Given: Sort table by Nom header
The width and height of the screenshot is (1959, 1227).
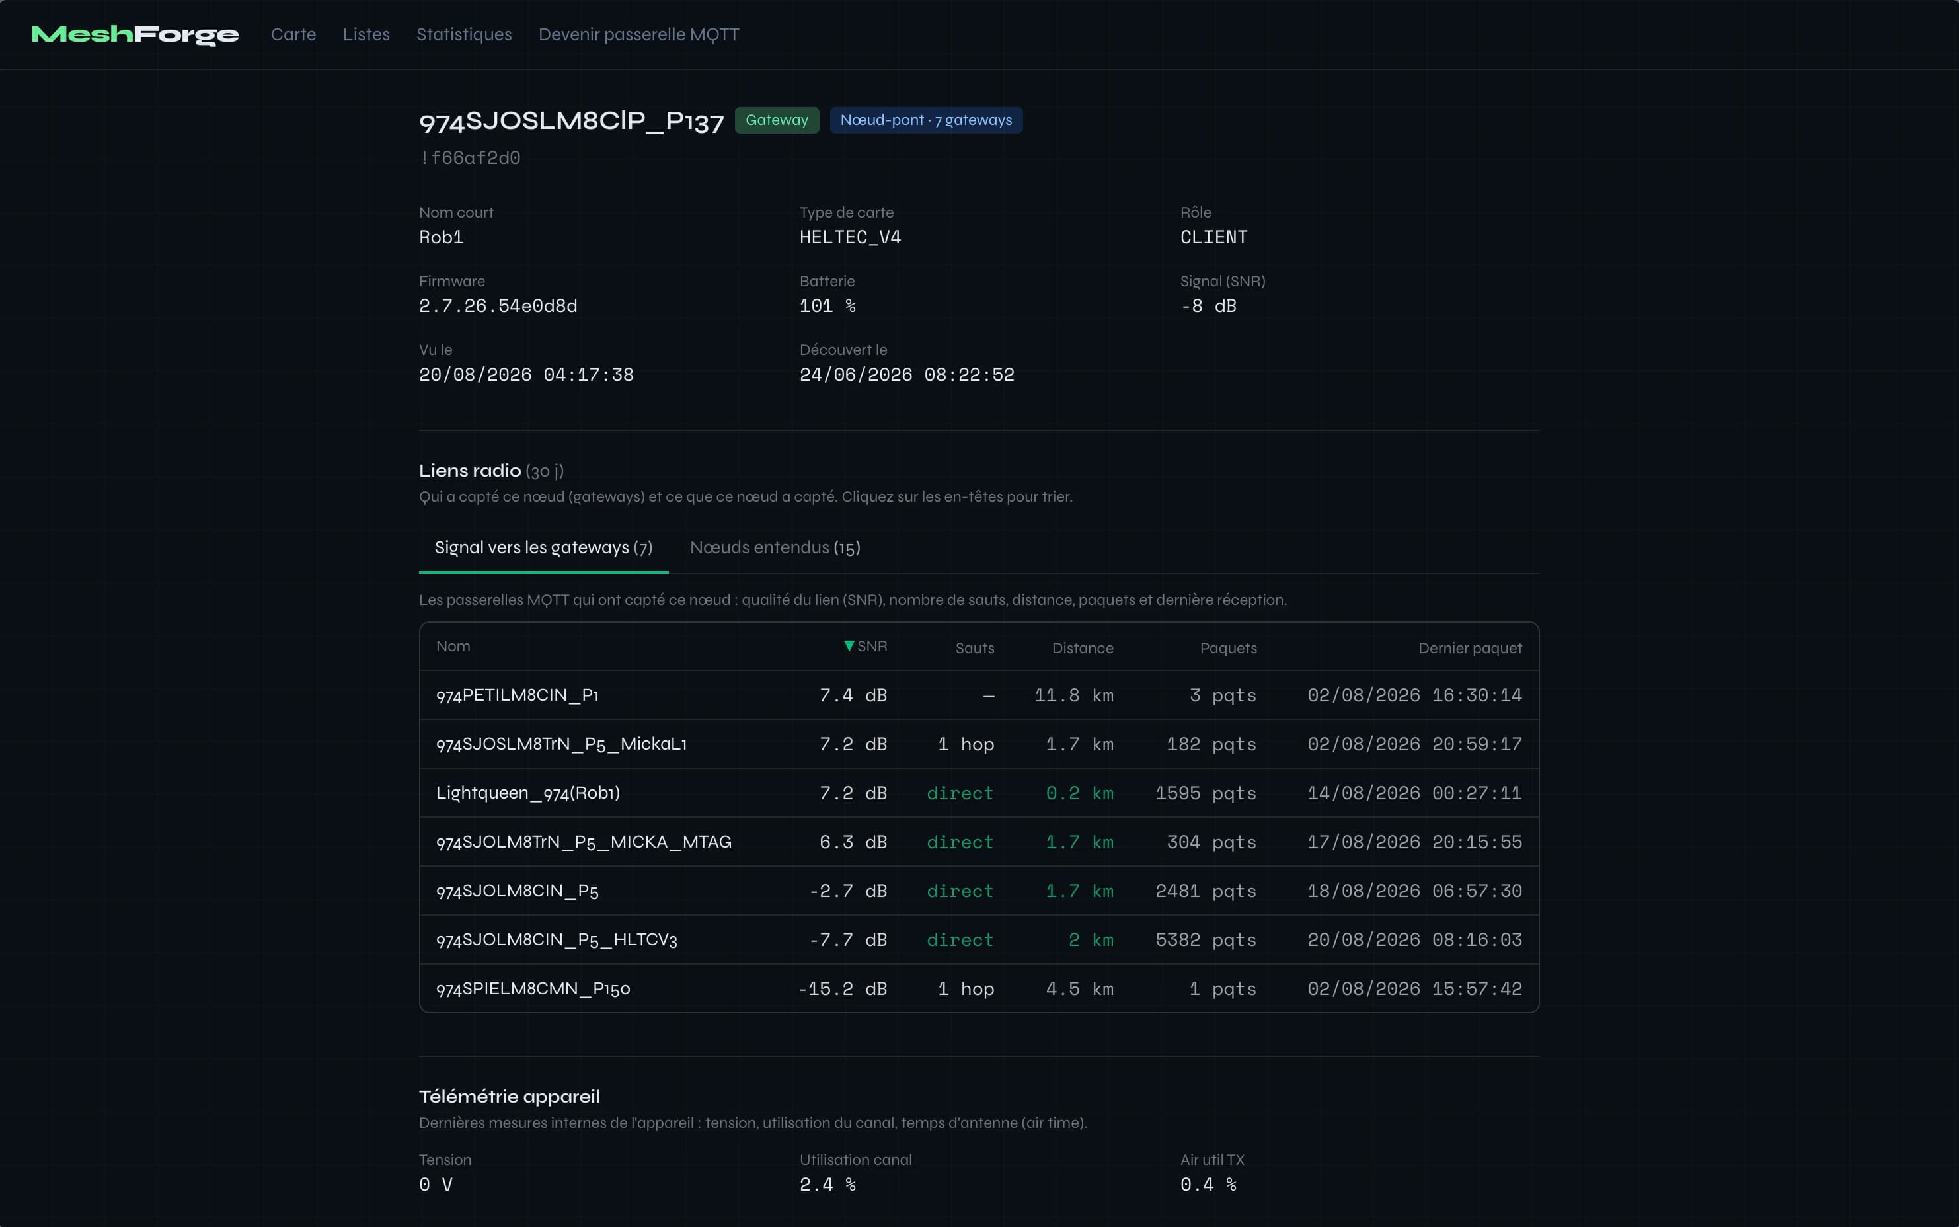Looking at the screenshot, I should (x=453, y=646).
